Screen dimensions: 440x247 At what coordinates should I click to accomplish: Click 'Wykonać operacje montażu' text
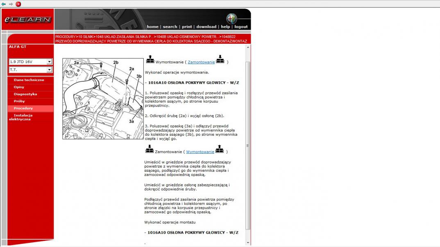[170, 222]
